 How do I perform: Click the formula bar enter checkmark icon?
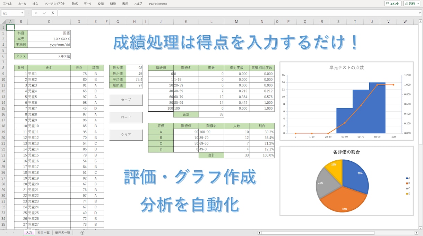coord(44,13)
